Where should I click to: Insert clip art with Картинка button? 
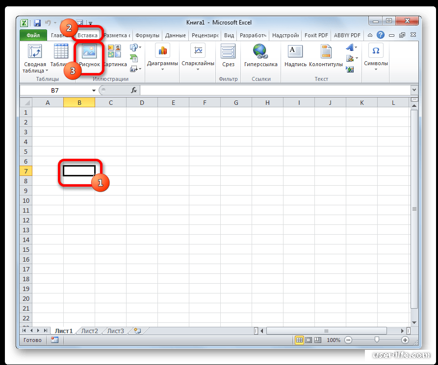tap(115, 56)
